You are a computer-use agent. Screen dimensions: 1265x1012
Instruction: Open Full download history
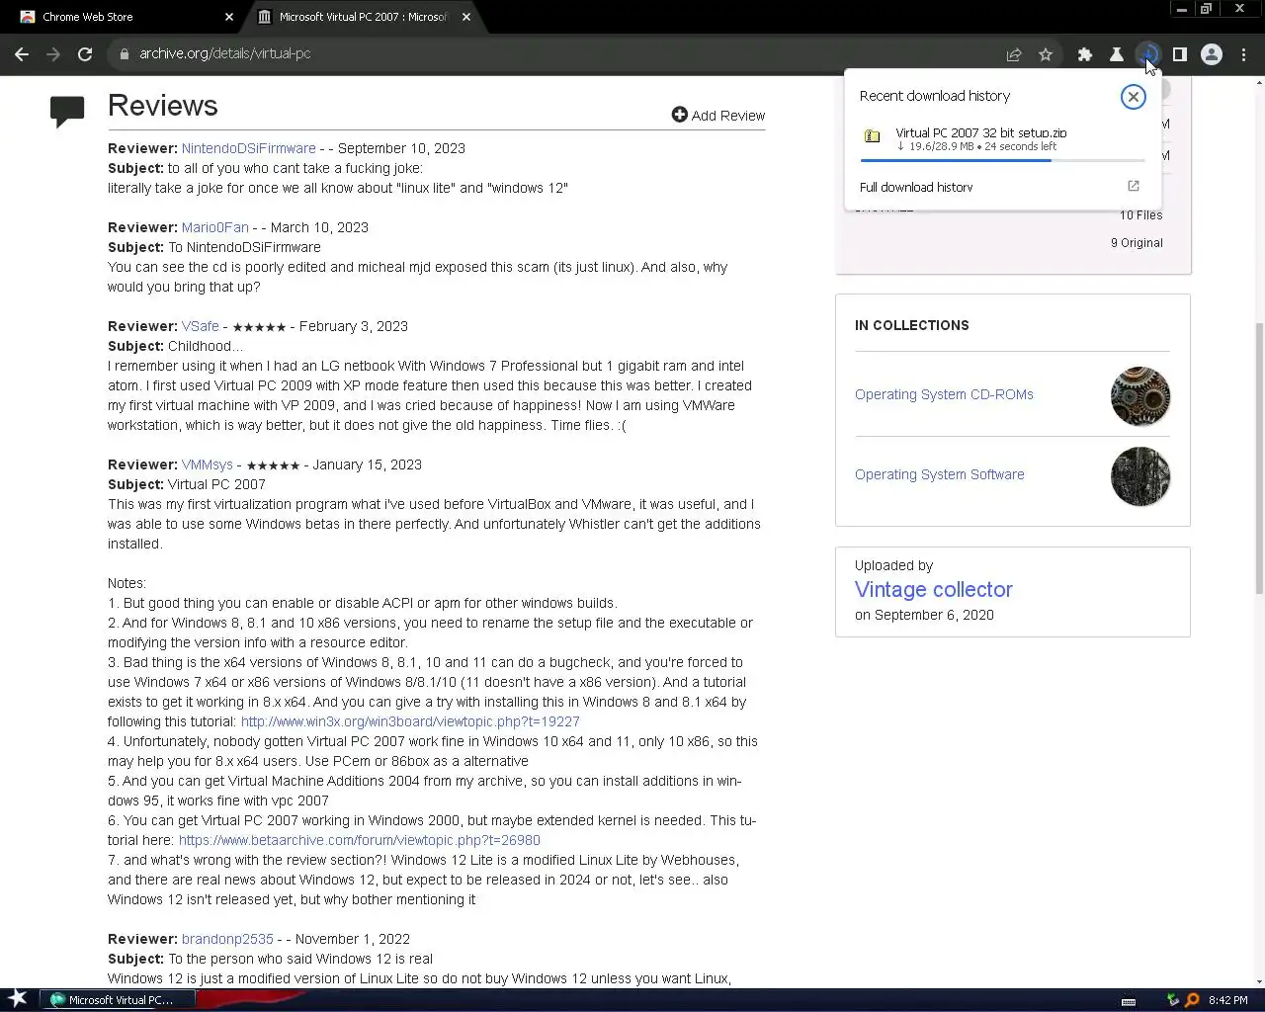click(916, 187)
